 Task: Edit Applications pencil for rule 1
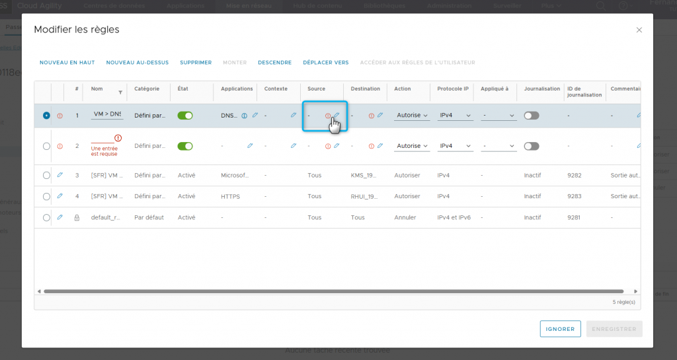click(x=255, y=116)
